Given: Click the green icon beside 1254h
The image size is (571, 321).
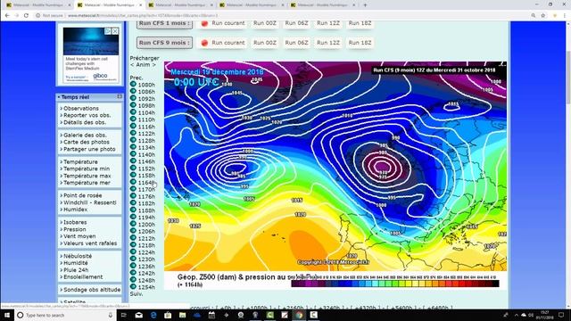Looking at the screenshot, I should point(133,287).
